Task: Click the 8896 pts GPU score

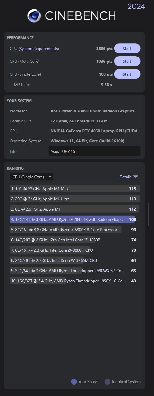Action: pos(104,49)
